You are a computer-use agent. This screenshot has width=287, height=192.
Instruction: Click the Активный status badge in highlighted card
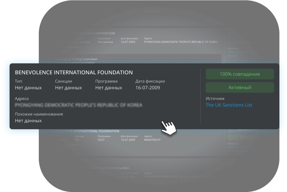(239, 87)
